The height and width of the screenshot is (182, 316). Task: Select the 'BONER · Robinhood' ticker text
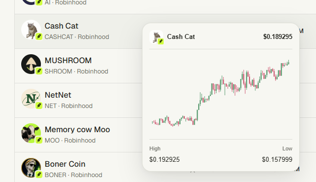point(73,175)
